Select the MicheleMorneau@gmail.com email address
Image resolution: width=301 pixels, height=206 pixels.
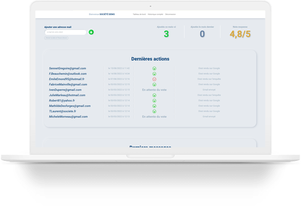(x=68, y=117)
